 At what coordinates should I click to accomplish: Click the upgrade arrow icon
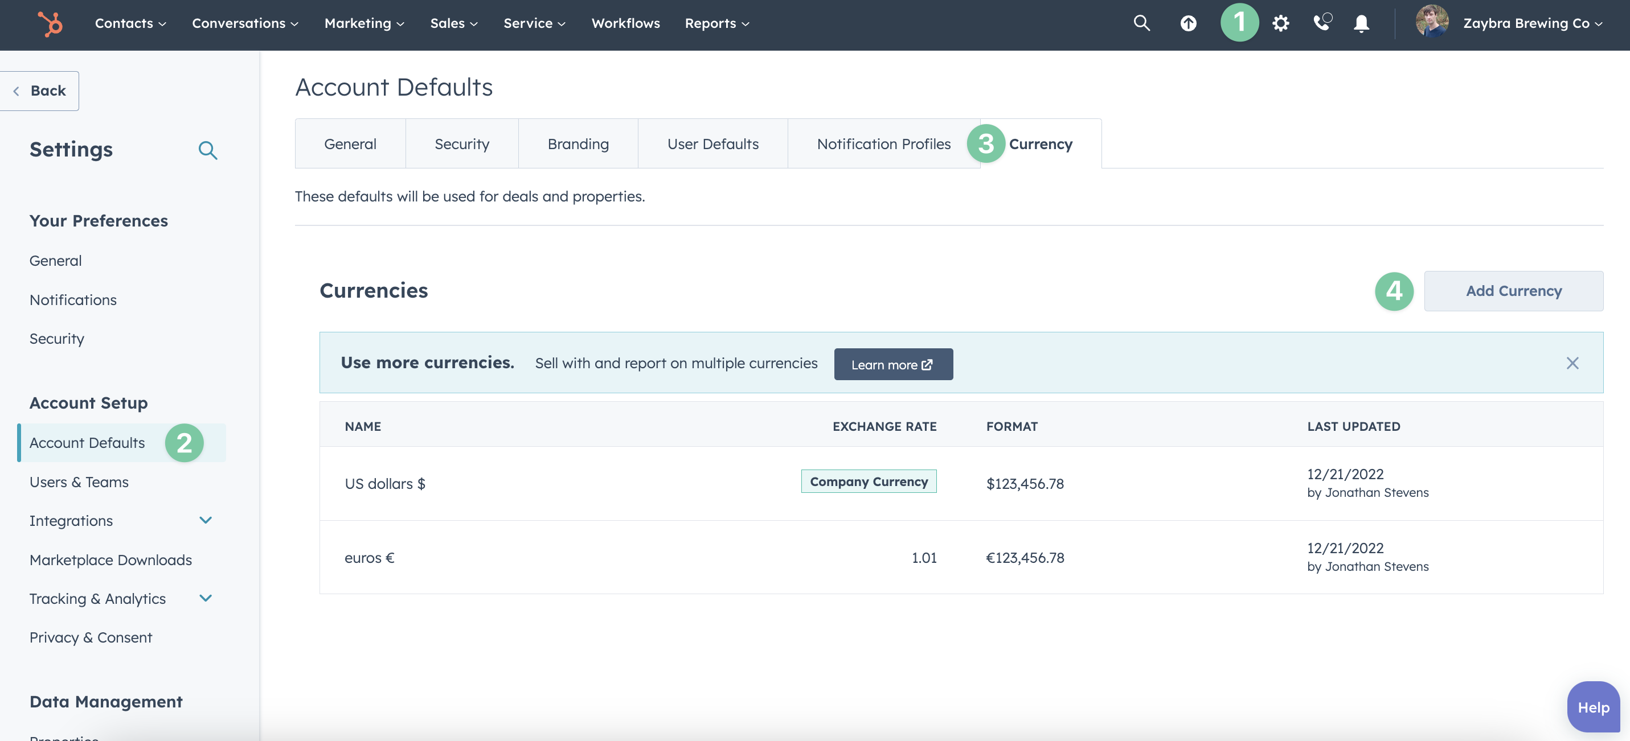1187,23
